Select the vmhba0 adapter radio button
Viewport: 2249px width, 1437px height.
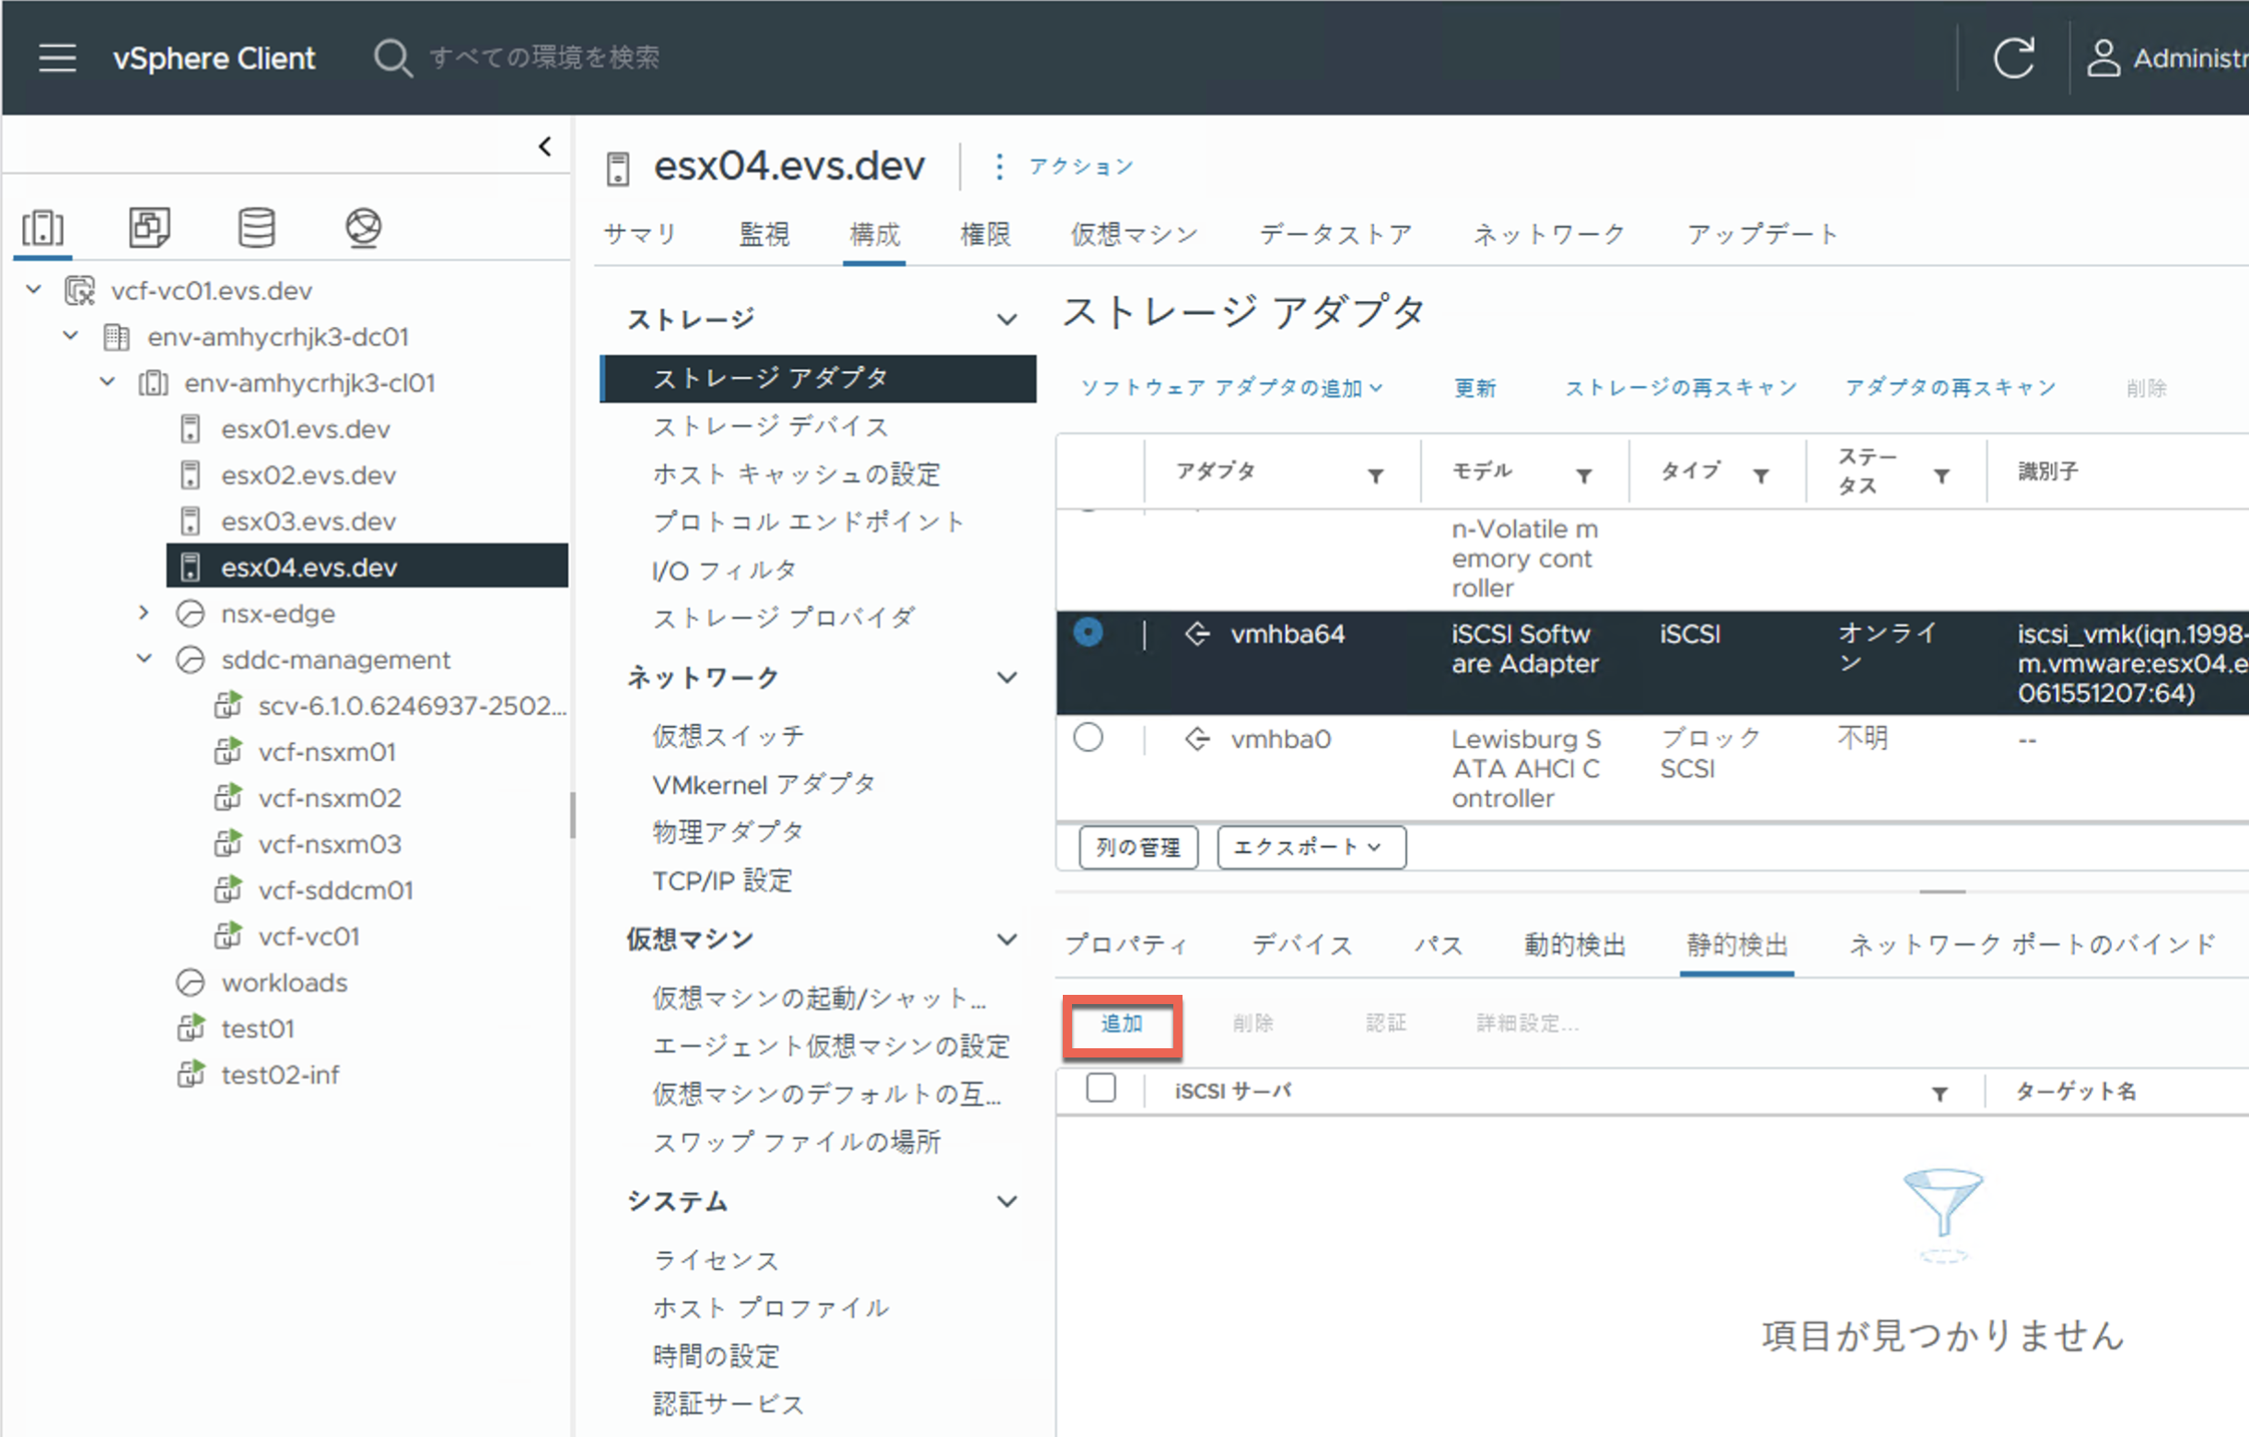1088,738
